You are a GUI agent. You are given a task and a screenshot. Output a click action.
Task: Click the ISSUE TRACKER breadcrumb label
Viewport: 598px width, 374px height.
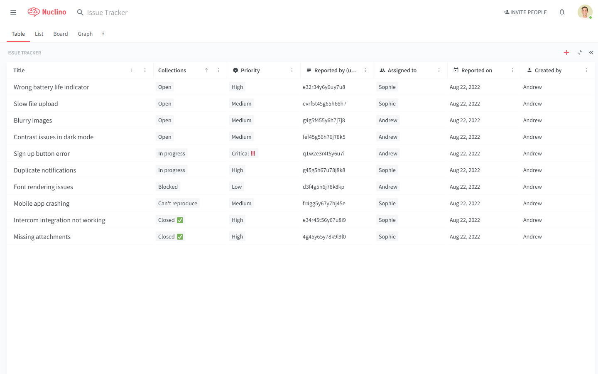[x=24, y=53]
